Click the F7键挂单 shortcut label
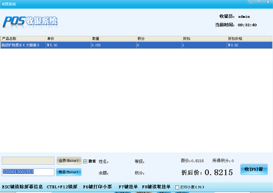The width and height of the screenshot is (273, 193). pyautogui.click(x=128, y=187)
